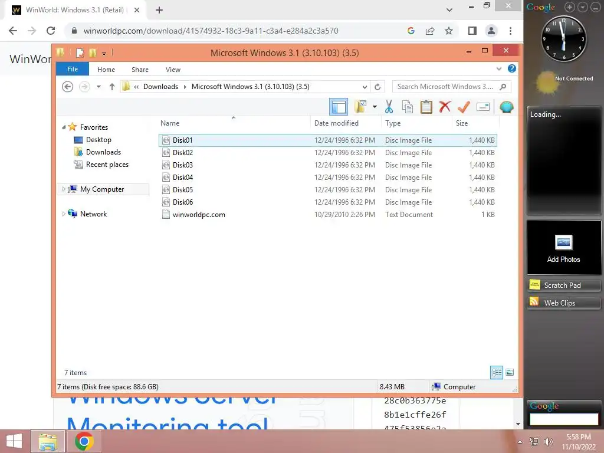Open Windows Start button

(14, 441)
